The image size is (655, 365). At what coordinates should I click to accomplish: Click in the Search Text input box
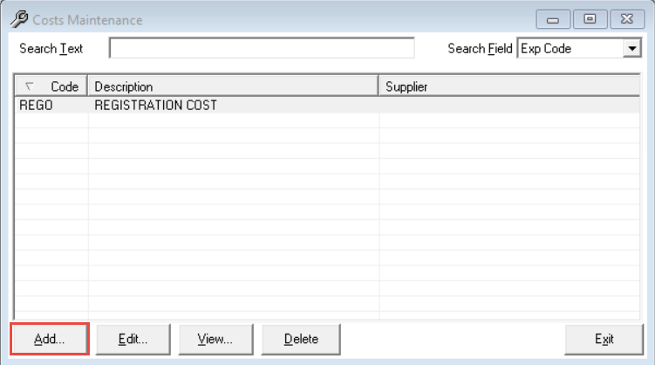[x=262, y=48]
